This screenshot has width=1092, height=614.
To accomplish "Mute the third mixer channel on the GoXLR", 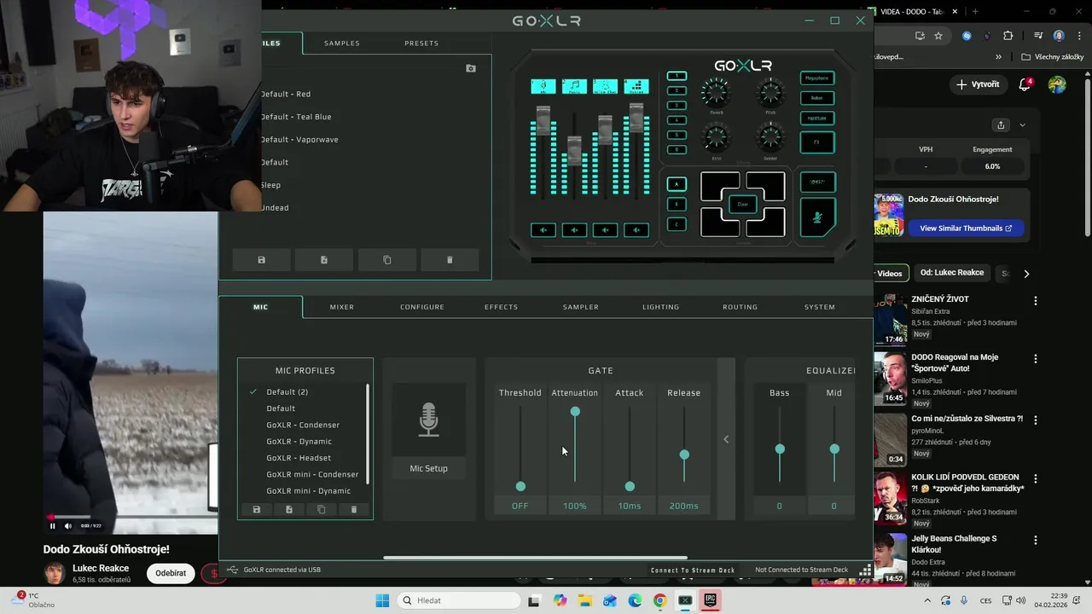I will 605,230.
